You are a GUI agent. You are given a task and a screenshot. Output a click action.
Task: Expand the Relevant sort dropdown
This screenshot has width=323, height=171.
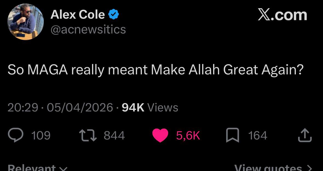click(37, 167)
